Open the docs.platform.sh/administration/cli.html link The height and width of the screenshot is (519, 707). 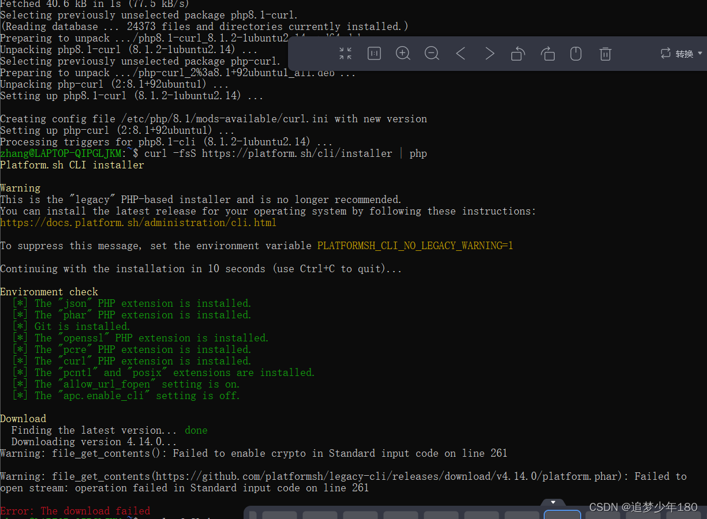[x=139, y=223]
